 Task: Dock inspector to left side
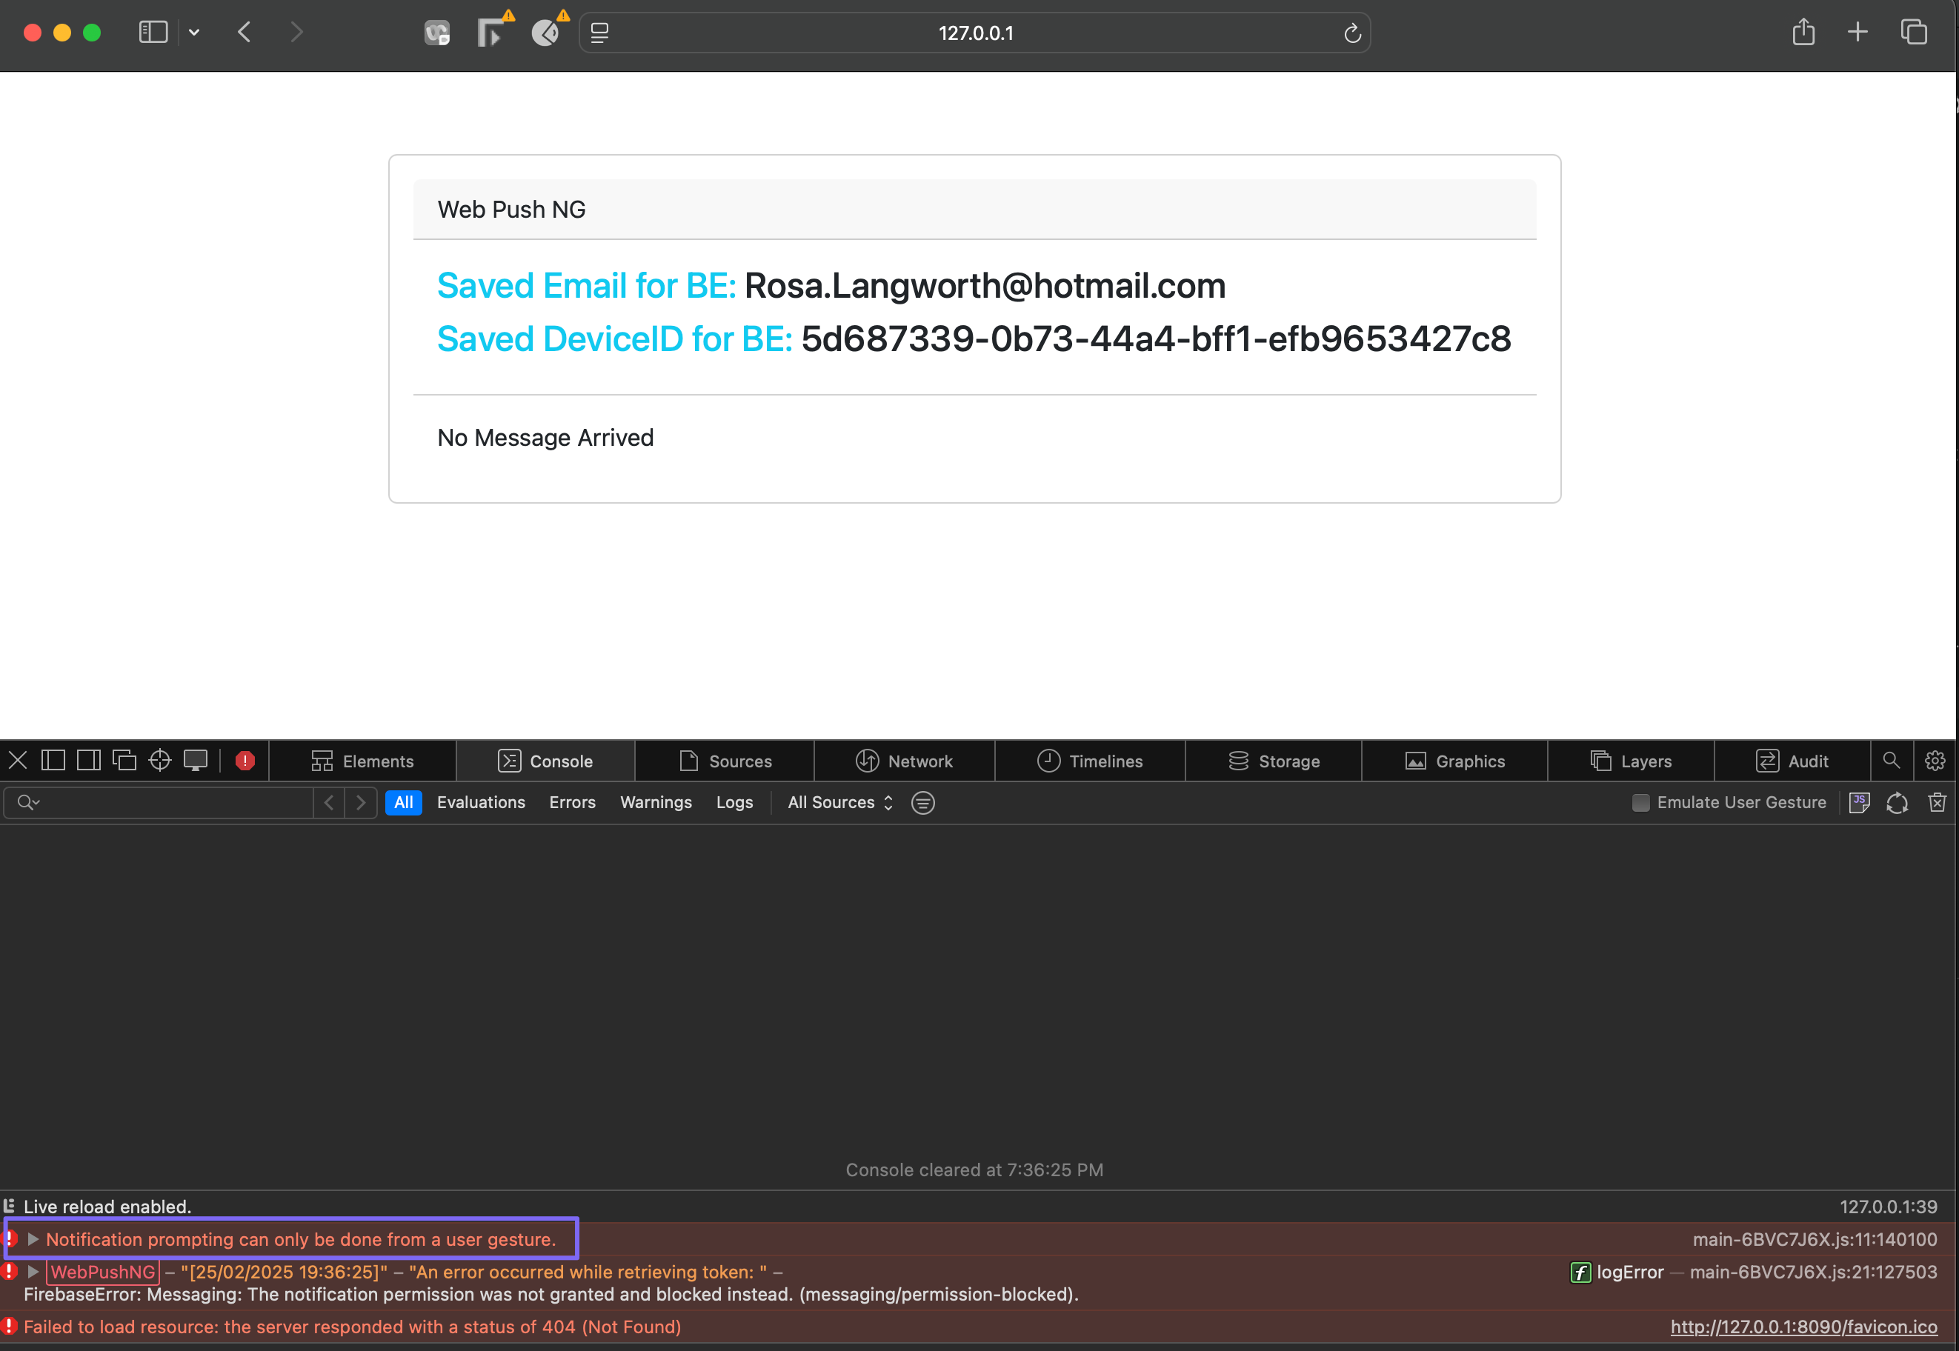53,760
